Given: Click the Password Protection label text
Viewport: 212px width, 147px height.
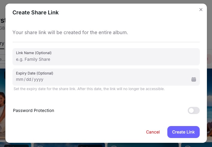Looking at the screenshot, I should pyautogui.click(x=34, y=110).
